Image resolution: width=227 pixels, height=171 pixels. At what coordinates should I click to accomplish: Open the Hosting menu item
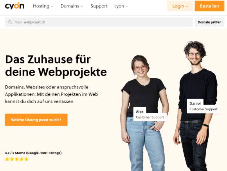coord(41,6)
